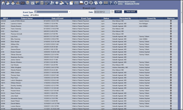Open the shopping cart icon

pos(27,3)
